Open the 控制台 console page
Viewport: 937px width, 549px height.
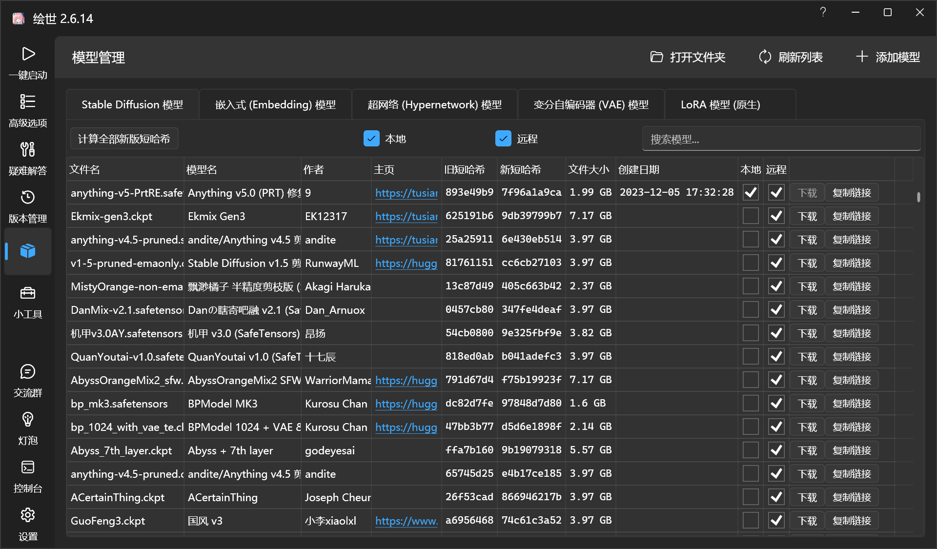tap(28, 476)
